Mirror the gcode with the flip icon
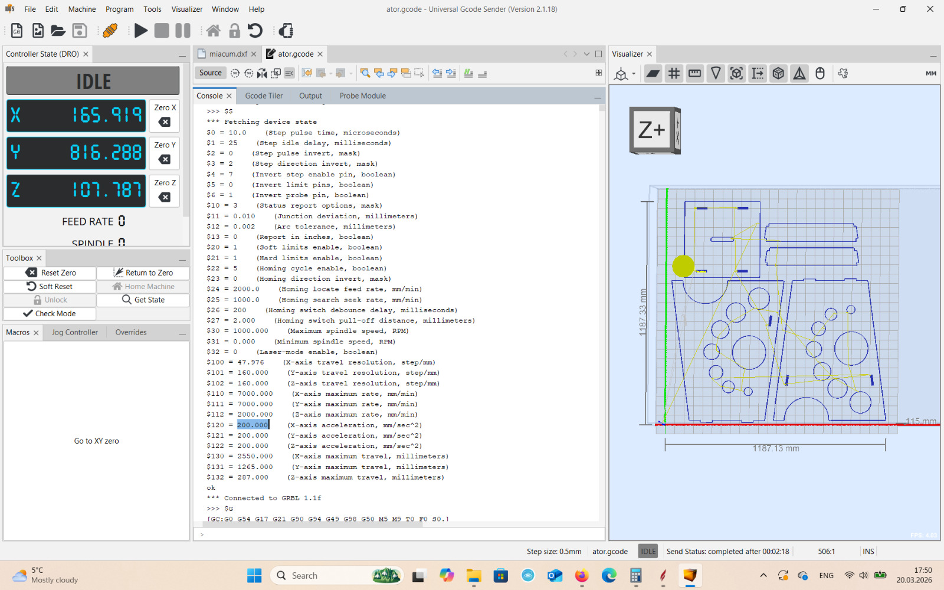944x590 pixels. coord(262,73)
